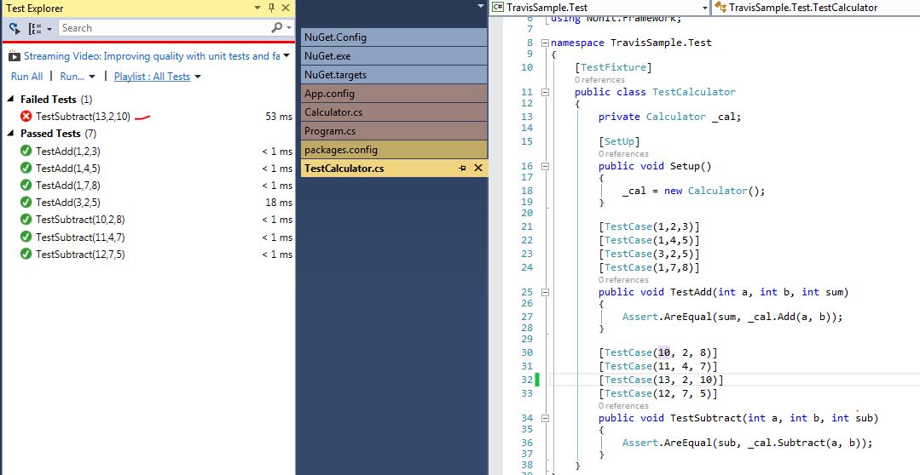
Task: Collapse the Passed Tests group
Action: pyautogui.click(x=11, y=134)
